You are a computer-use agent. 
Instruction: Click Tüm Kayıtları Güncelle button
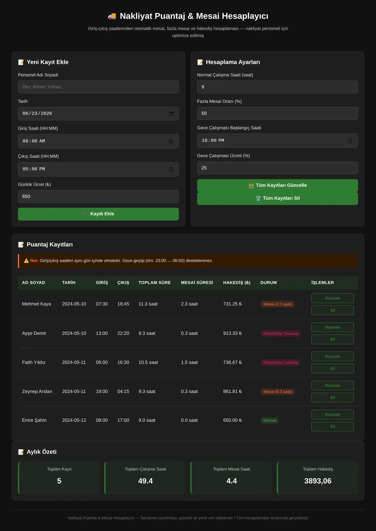tap(278, 185)
